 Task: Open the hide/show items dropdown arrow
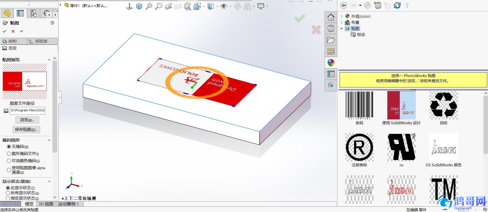[x=231, y=6]
